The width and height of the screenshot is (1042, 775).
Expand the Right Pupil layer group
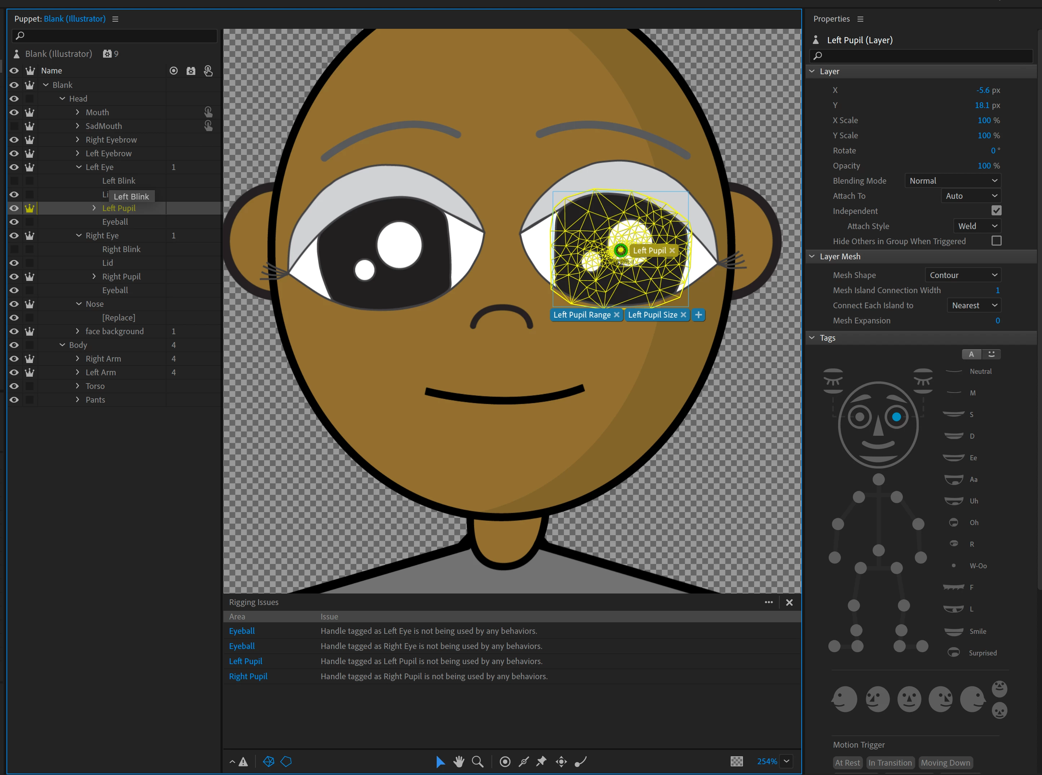click(94, 276)
